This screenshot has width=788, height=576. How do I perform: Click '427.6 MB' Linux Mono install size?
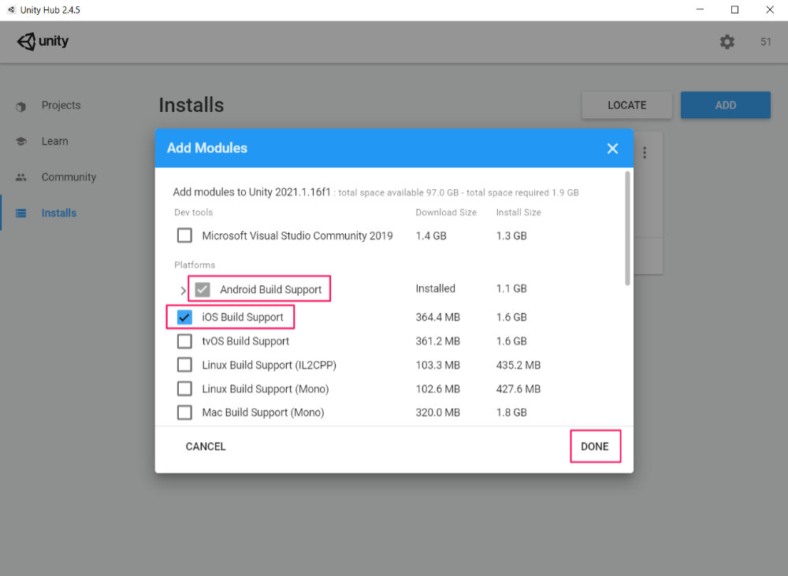pyautogui.click(x=519, y=389)
